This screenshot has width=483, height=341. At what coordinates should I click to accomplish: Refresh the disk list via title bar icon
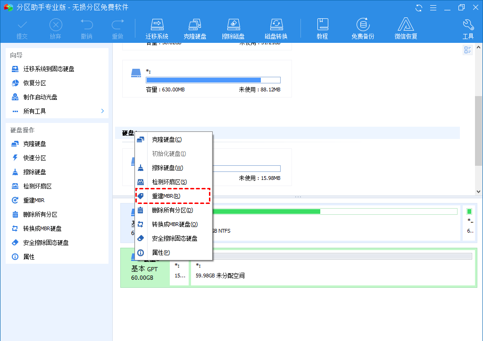click(419, 7)
